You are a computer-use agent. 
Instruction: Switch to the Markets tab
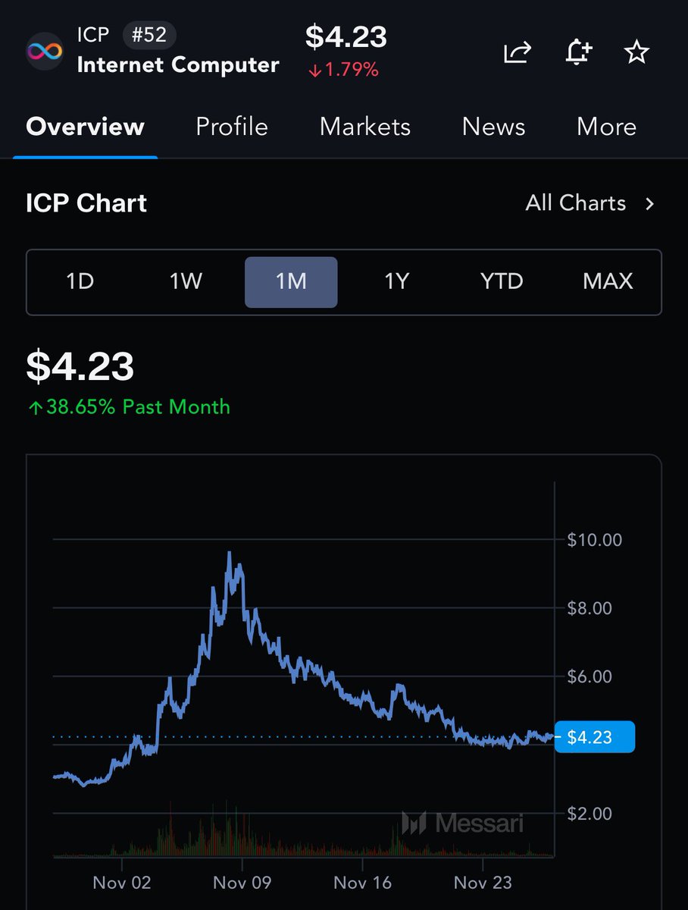coord(365,127)
